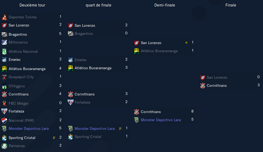Click the Deportes Tolima club crest
263x152 pixels.
click(x=4, y=17)
